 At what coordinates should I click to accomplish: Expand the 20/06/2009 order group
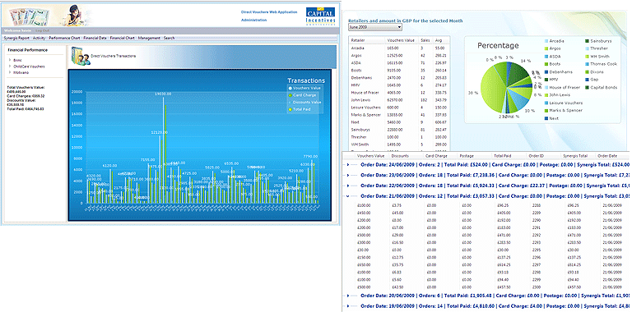[x=348, y=296]
